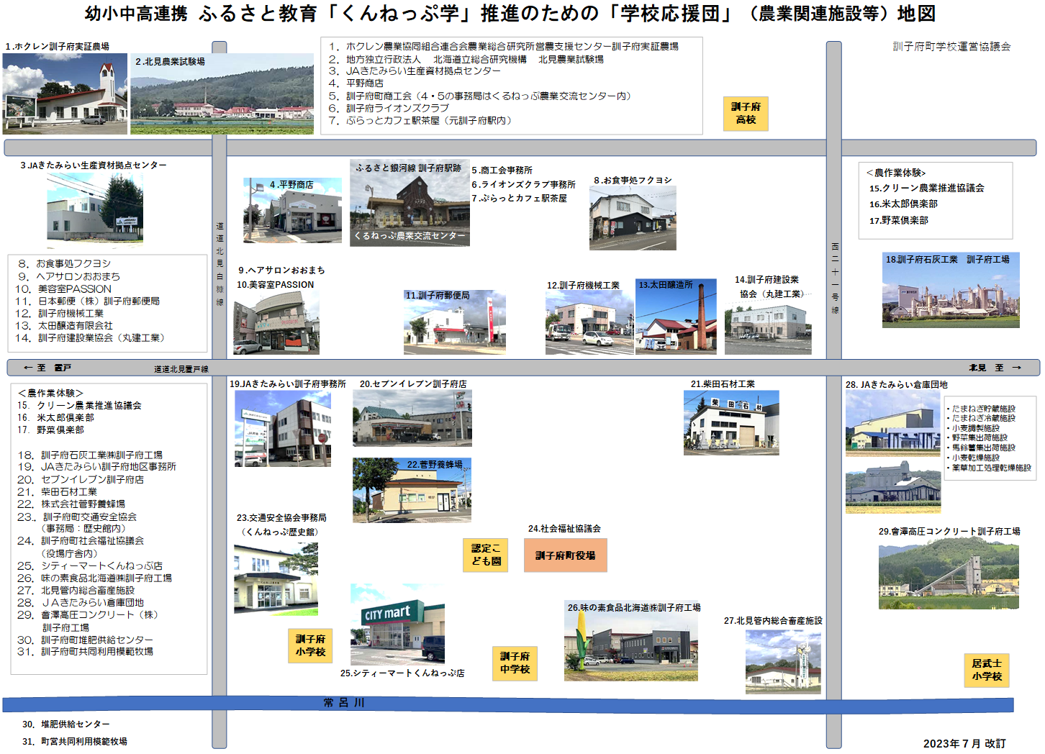Open the 交通安全協会 くんねっぷ歴史館 photo
This screenshot has width=1045, height=754.
(276, 578)
